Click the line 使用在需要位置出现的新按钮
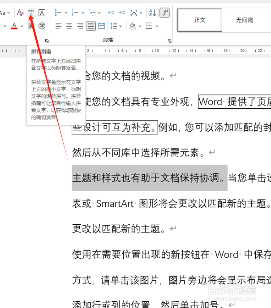Image resolution: width=271 pixels, height=308 pixels. tap(141, 254)
